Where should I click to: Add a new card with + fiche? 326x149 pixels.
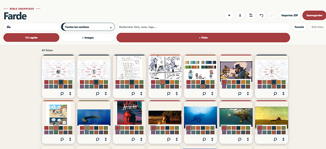(203, 38)
